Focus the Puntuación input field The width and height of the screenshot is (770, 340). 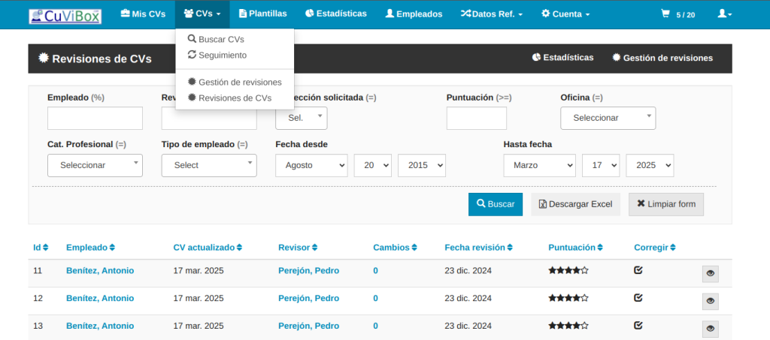[x=476, y=119]
